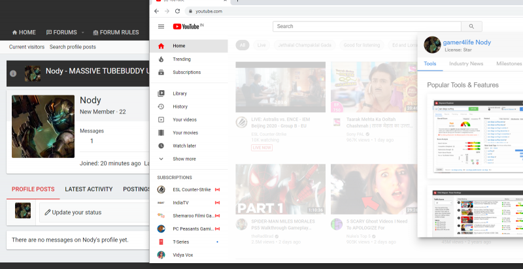Image resolution: width=523 pixels, height=269 pixels.
Task: Switch to the Latest Activity tab
Action: tap(89, 189)
